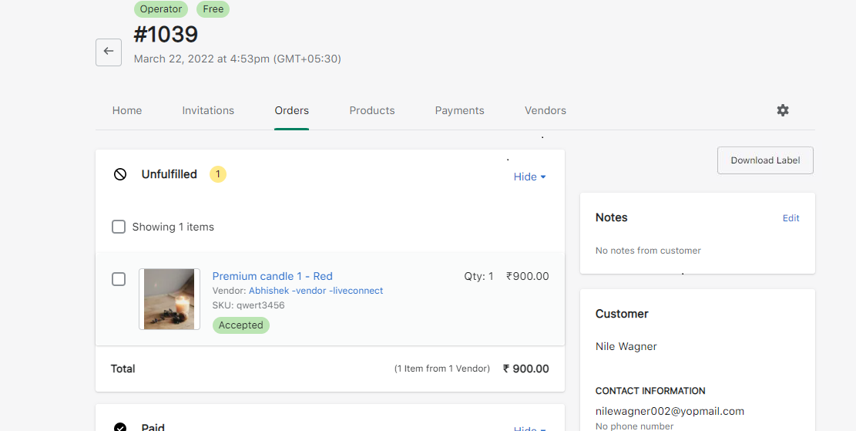Click the Free plan badge
Viewport: 856px width, 431px height.
coord(213,8)
